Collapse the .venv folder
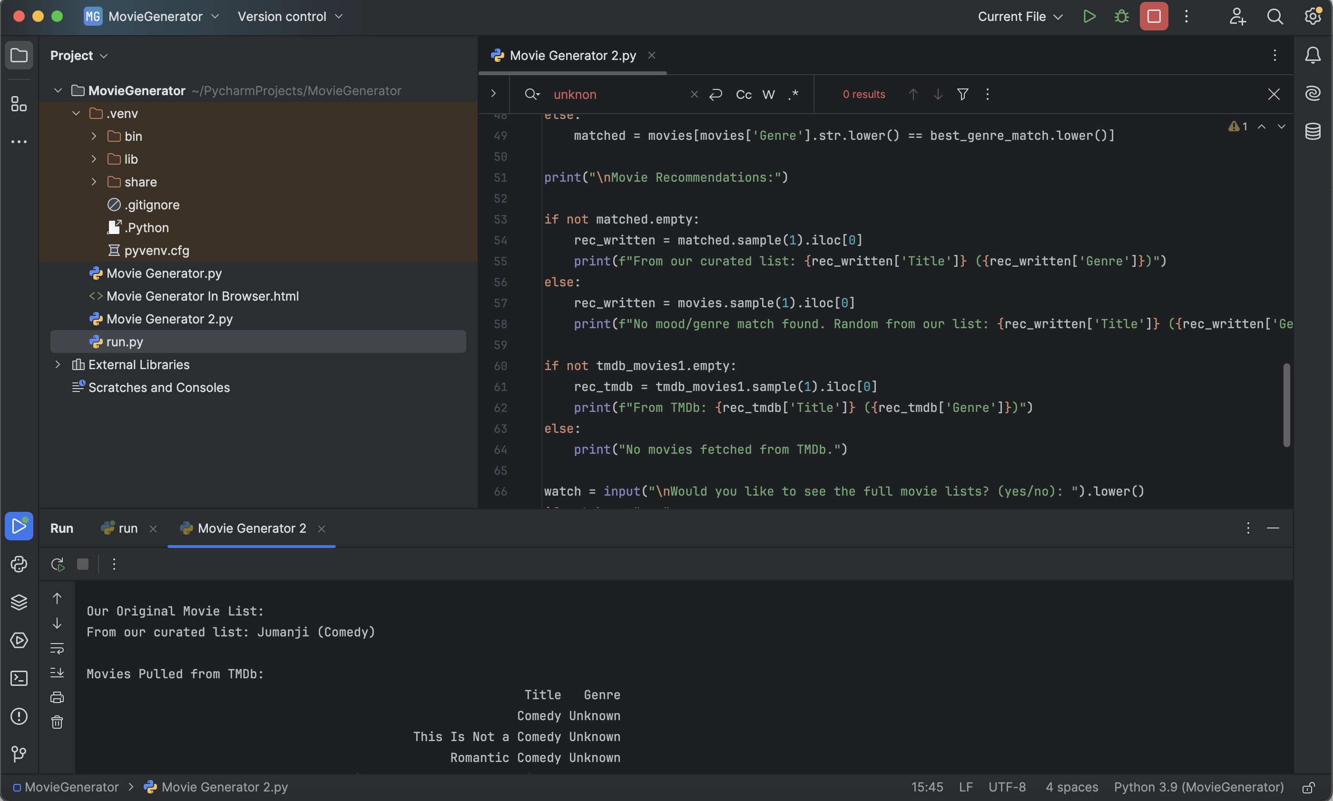Viewport: 1333px width, 801px height. (76, 113)
